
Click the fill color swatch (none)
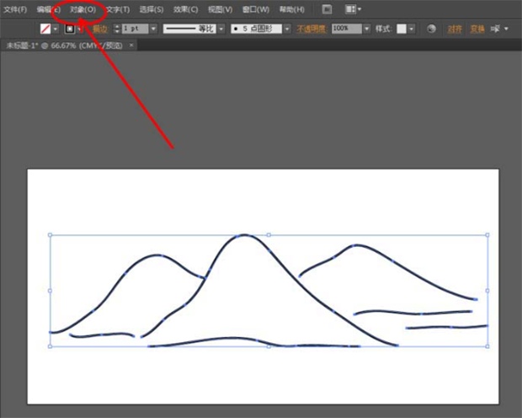45,29
